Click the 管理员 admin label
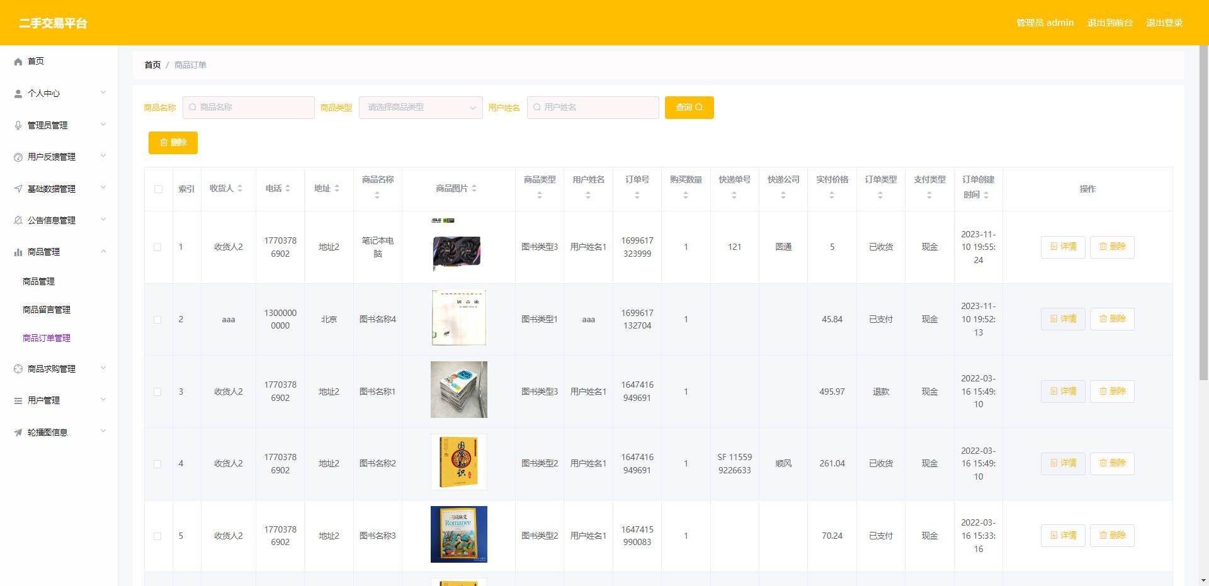This screenshot has width=1209, height=586. tap(1045, 23)
